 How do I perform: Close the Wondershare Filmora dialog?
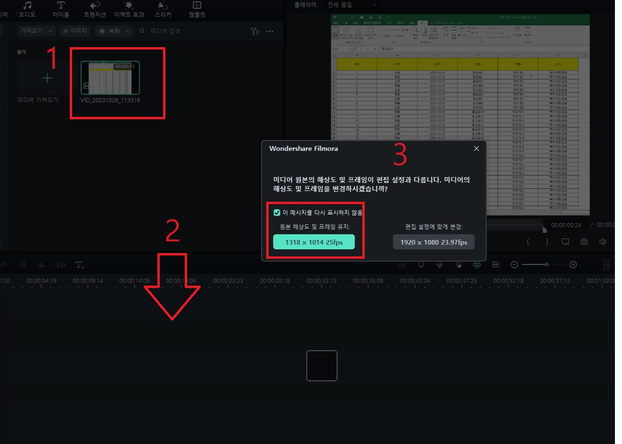tap(476, 148)
